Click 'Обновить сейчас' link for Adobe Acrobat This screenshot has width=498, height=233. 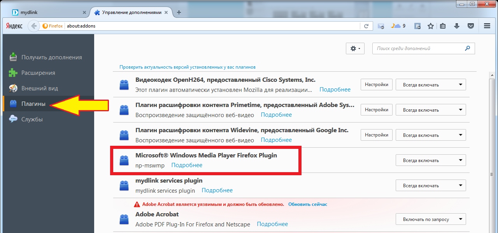click(308, 204)
